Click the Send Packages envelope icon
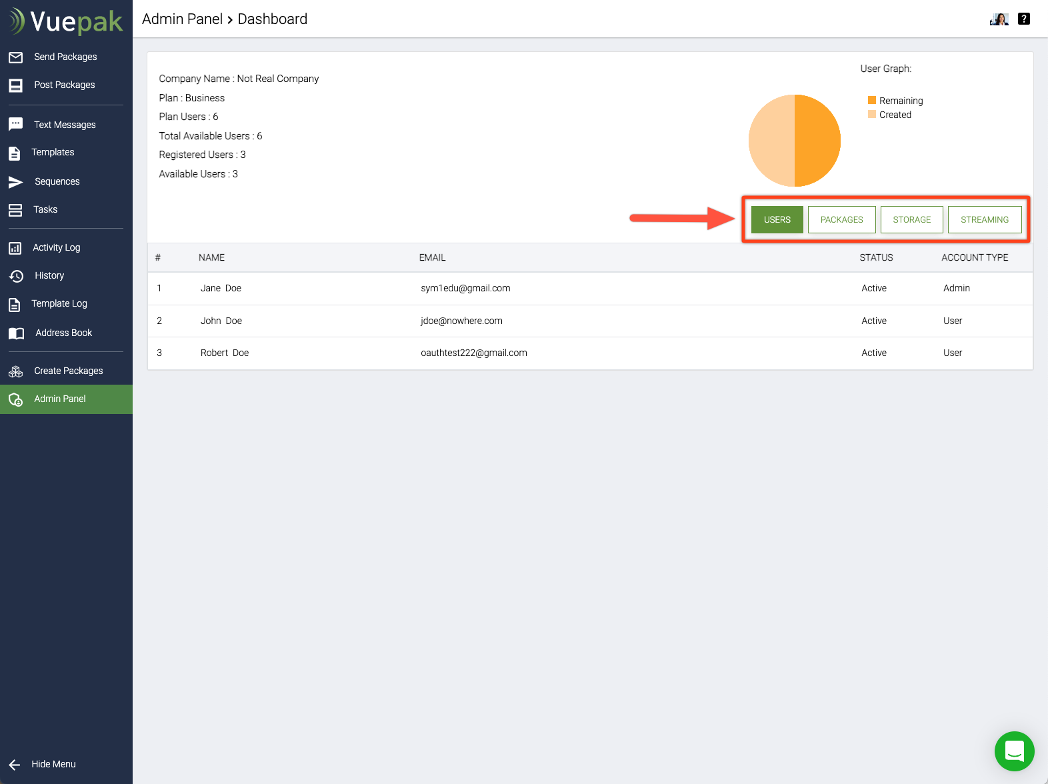 click(x=16, y=57)
